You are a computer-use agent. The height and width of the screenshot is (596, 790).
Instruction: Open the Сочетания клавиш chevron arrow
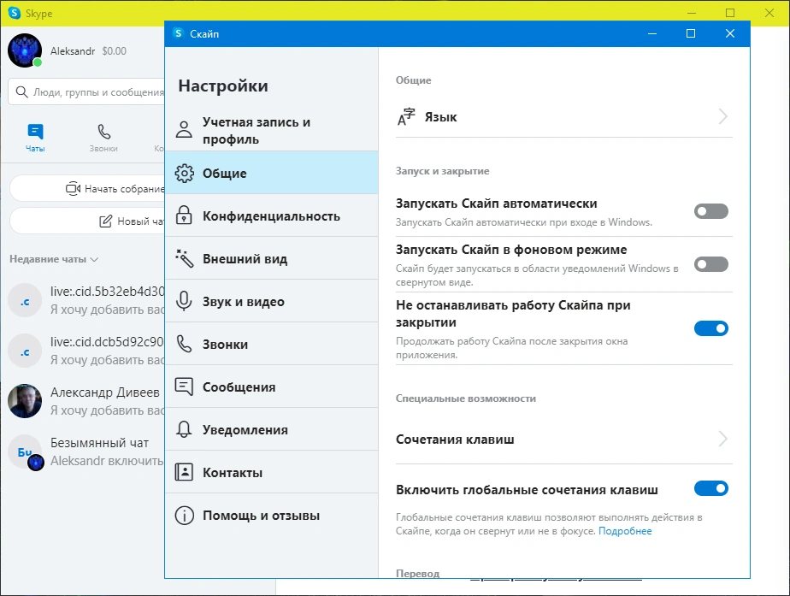pyautogui.click(x=723, y=439)
